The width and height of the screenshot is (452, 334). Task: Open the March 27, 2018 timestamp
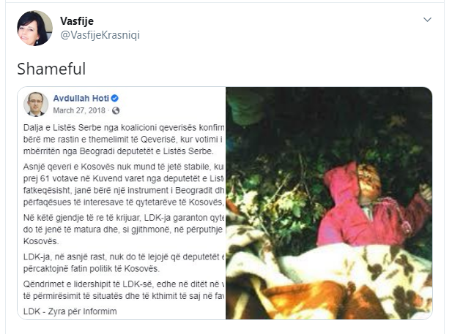[79, 110]
